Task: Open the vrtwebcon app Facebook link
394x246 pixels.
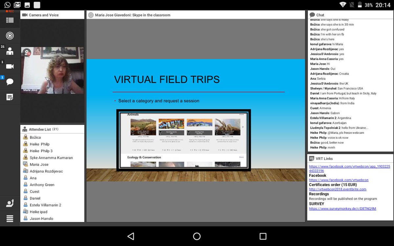Action: point(349,169)
